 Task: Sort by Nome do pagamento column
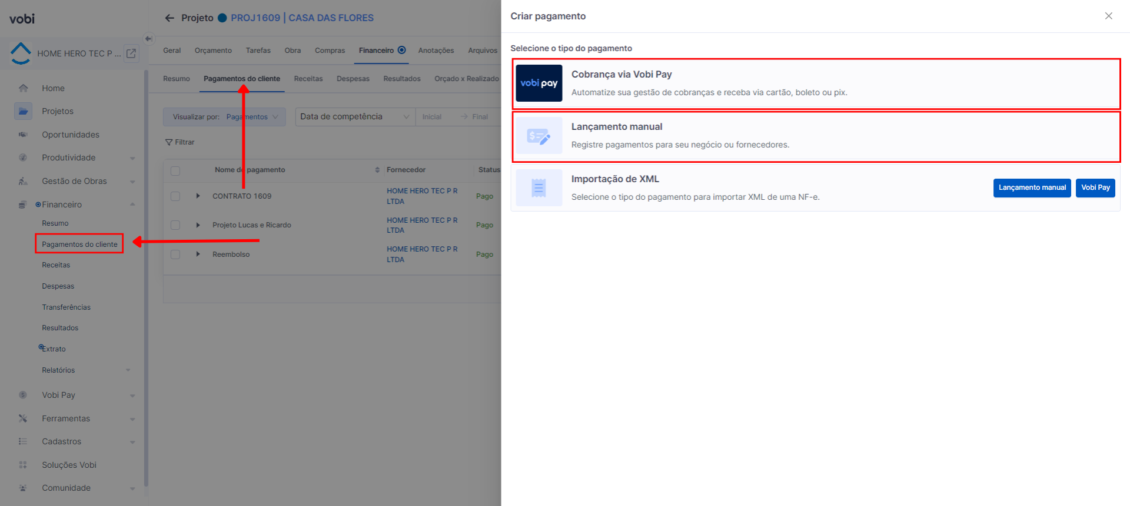[377, 170]
